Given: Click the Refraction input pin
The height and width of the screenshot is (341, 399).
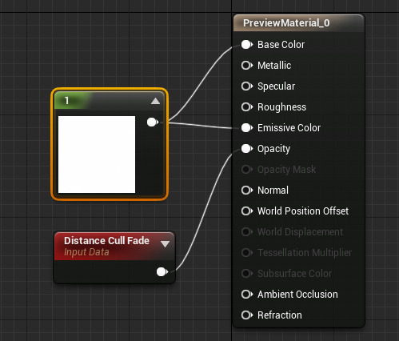Looking at the screenshot, I should click(x=247, y=315).
